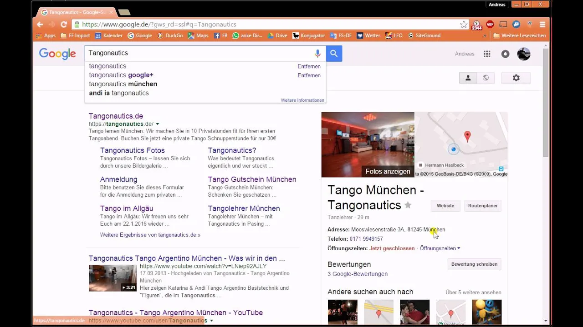Open dropdown arrow beside youtube.com/user/Tangonautics URL

tap(211, 321)
